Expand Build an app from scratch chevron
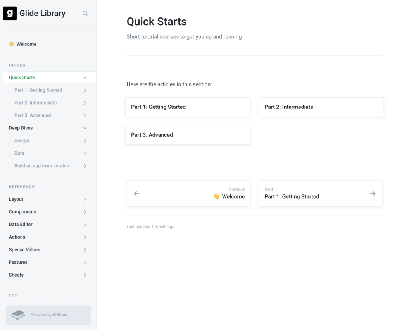The height and width of the screenshot is (330, 397). [x=85, y=166]
